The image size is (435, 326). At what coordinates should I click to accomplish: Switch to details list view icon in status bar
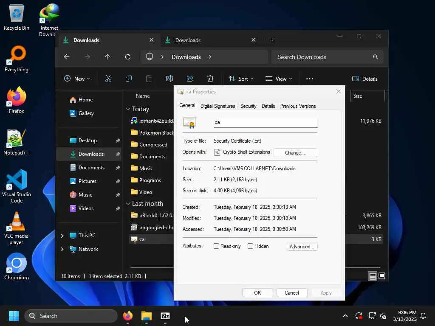pos(373,276)
